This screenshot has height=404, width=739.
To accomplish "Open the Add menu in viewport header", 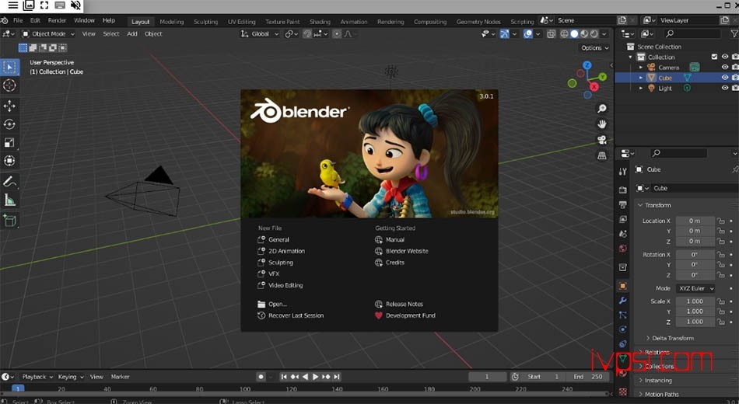I will (x=132, y=34).
